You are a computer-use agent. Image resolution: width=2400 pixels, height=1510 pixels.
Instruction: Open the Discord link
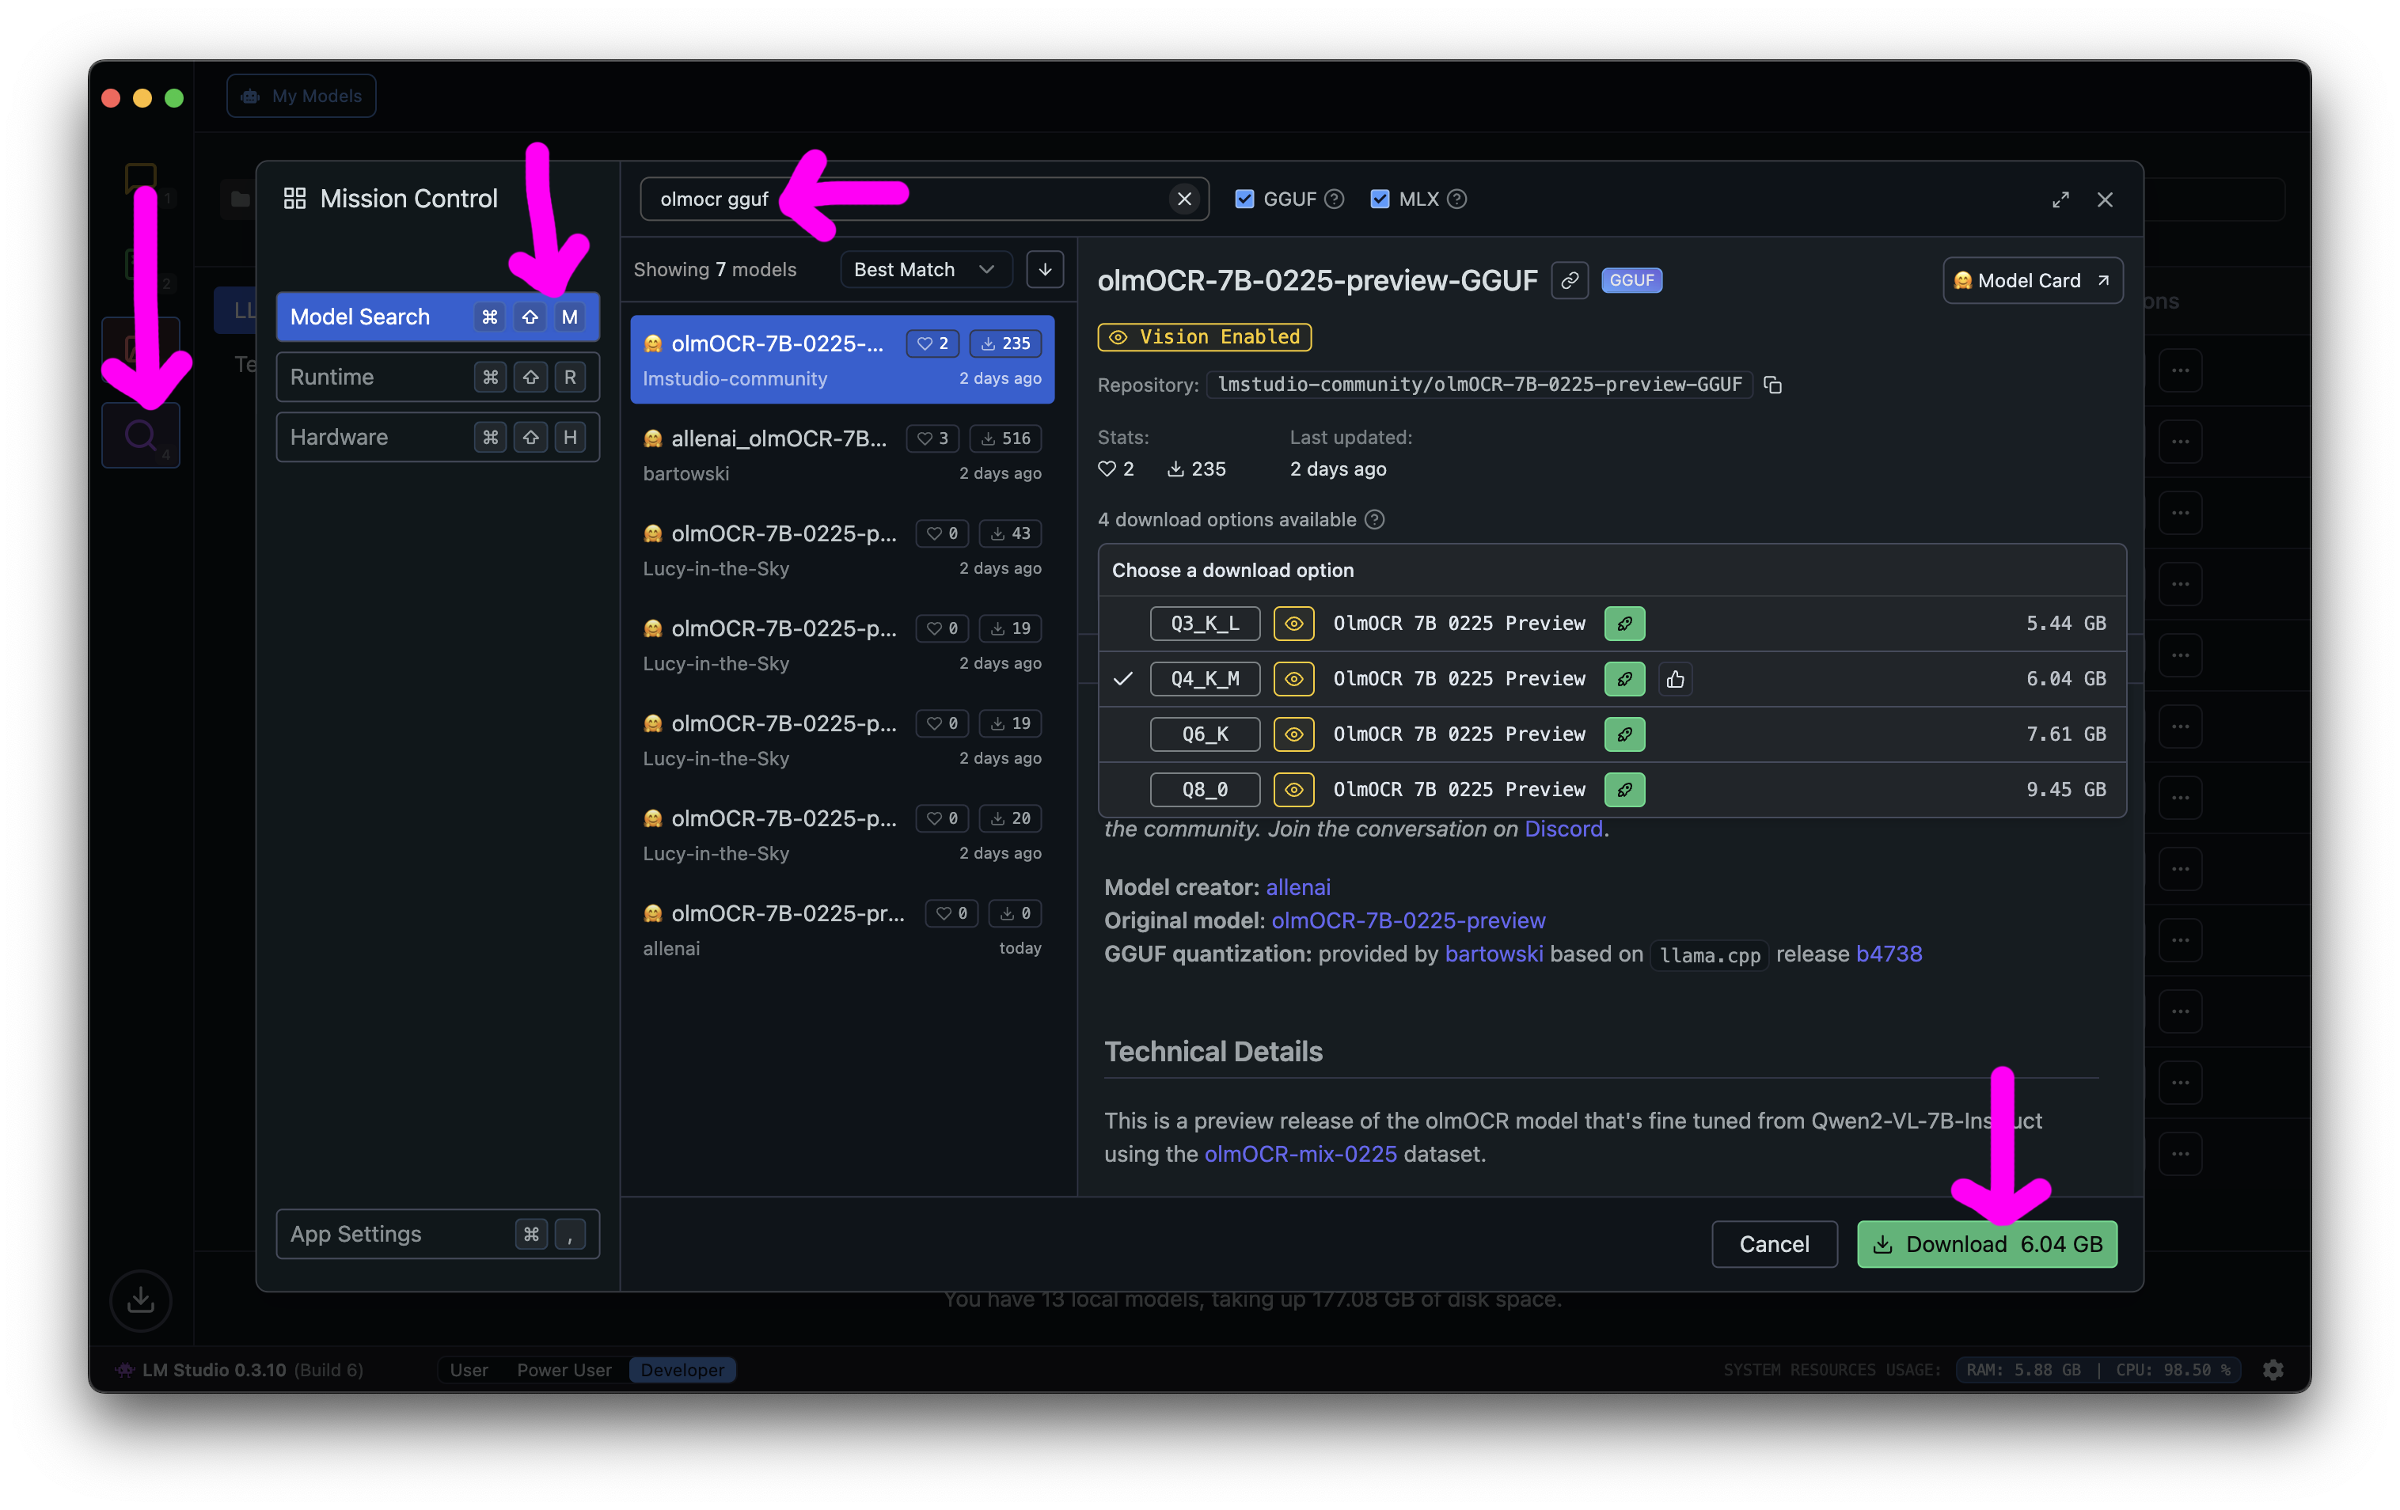pos(1563,829)
